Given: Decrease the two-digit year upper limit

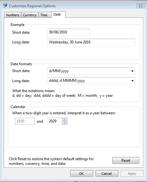Looking at the screenshot, I should [64, 123].
